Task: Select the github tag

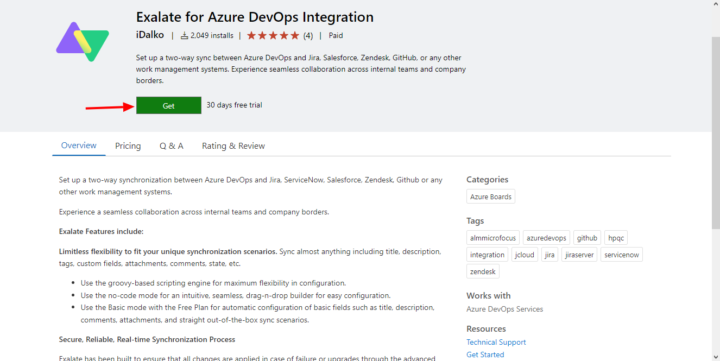Action: tap(587, 238)
